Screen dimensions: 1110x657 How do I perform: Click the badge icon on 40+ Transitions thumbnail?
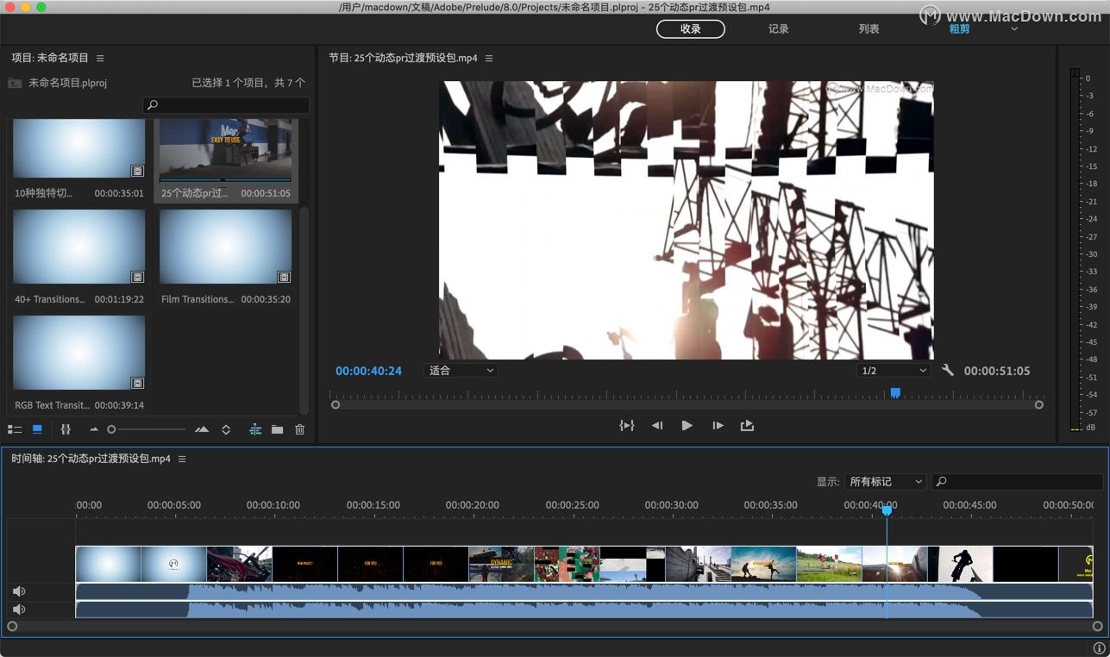(137, 277)
